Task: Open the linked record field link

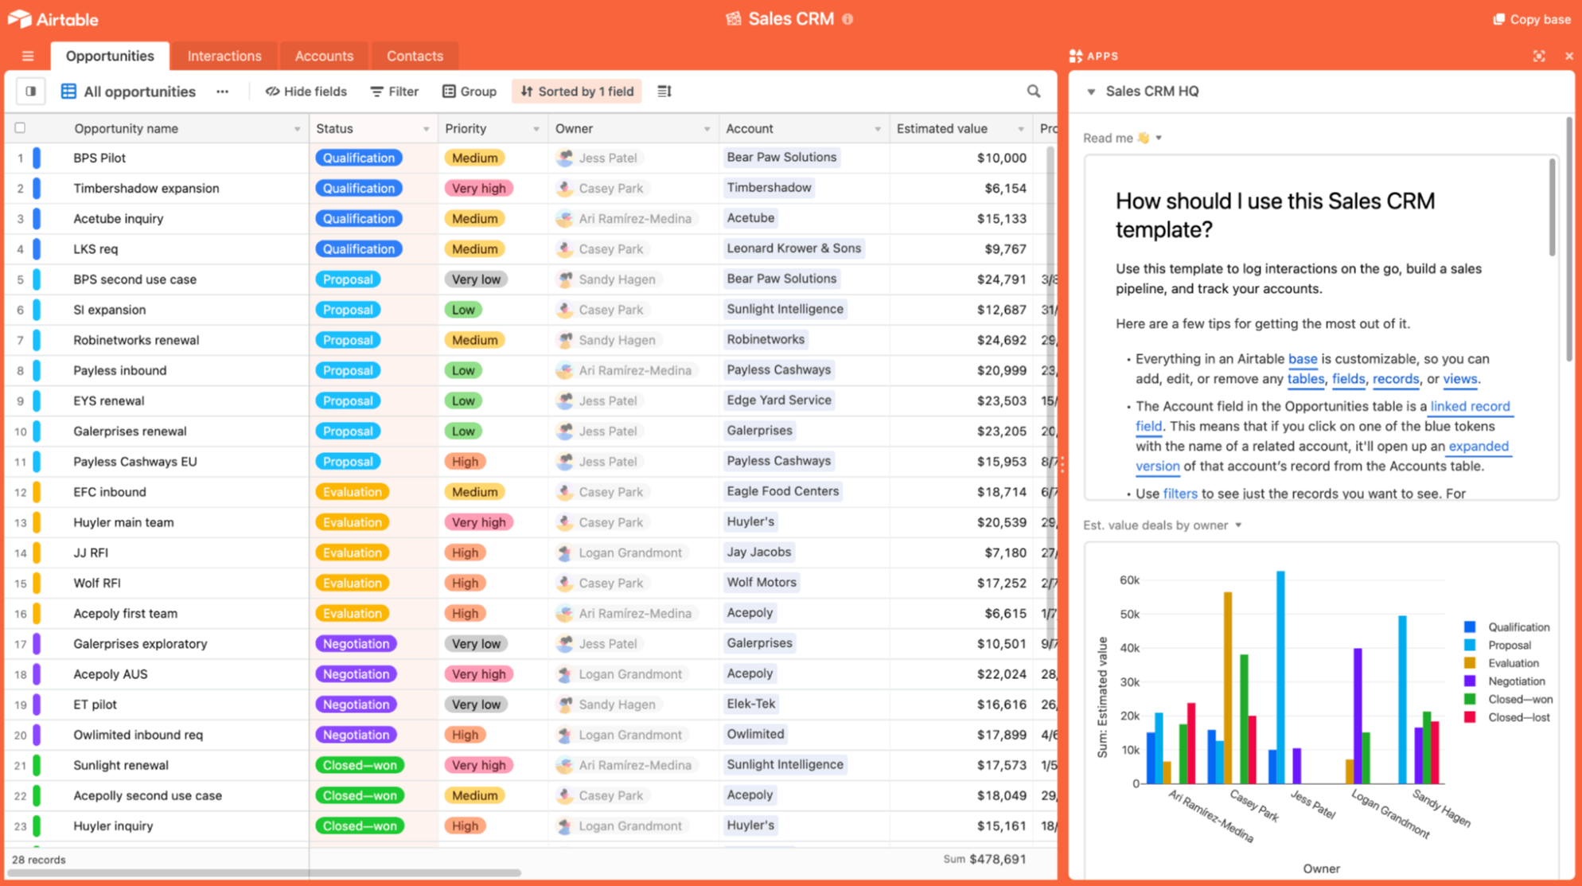Action: pyautogui.click(x=1470, y=406)
